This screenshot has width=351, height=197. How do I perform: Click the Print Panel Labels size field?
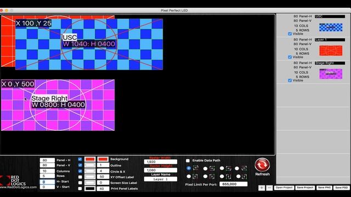[x=103, y=188]
